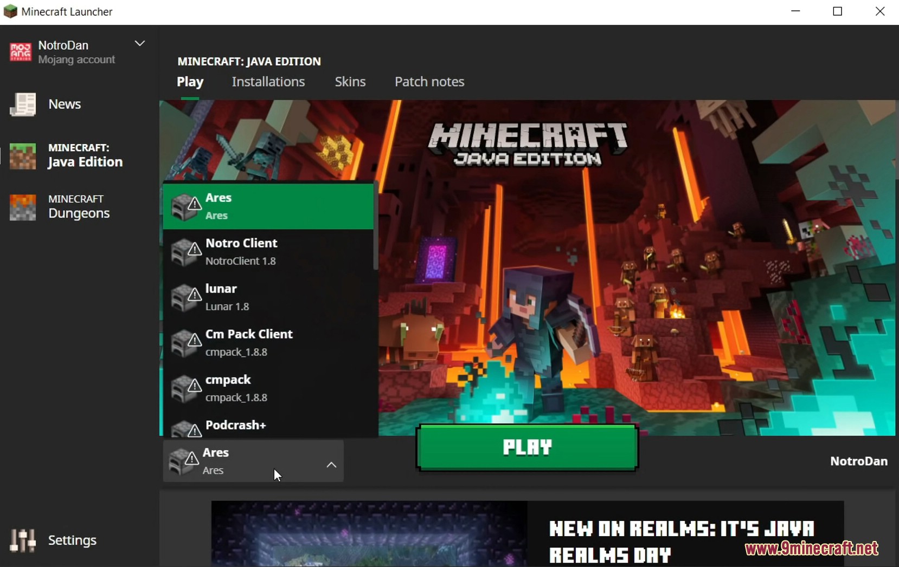899x567 pixels.
Task: Click Notro Client installation icon
Action: pyautogui.click(x=185, y=252)
